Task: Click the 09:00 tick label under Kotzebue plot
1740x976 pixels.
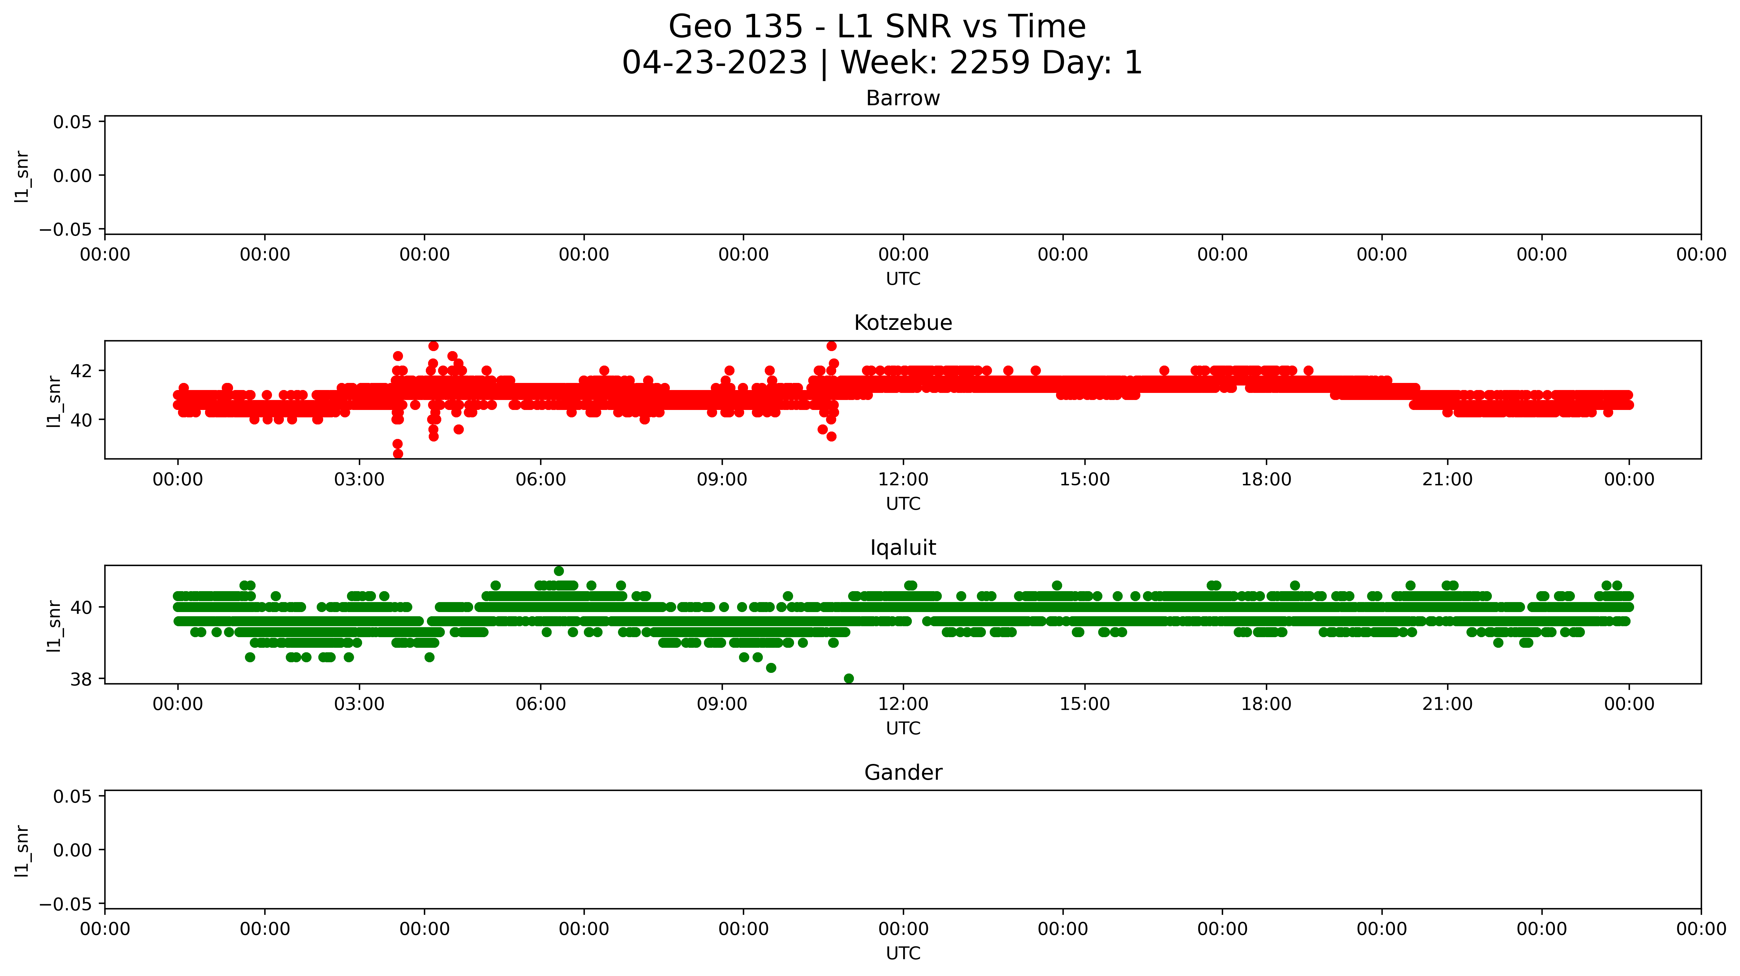Action: tap(722, 480)
